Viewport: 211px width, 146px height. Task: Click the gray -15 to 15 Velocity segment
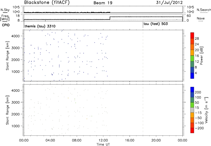coord(192,110)
